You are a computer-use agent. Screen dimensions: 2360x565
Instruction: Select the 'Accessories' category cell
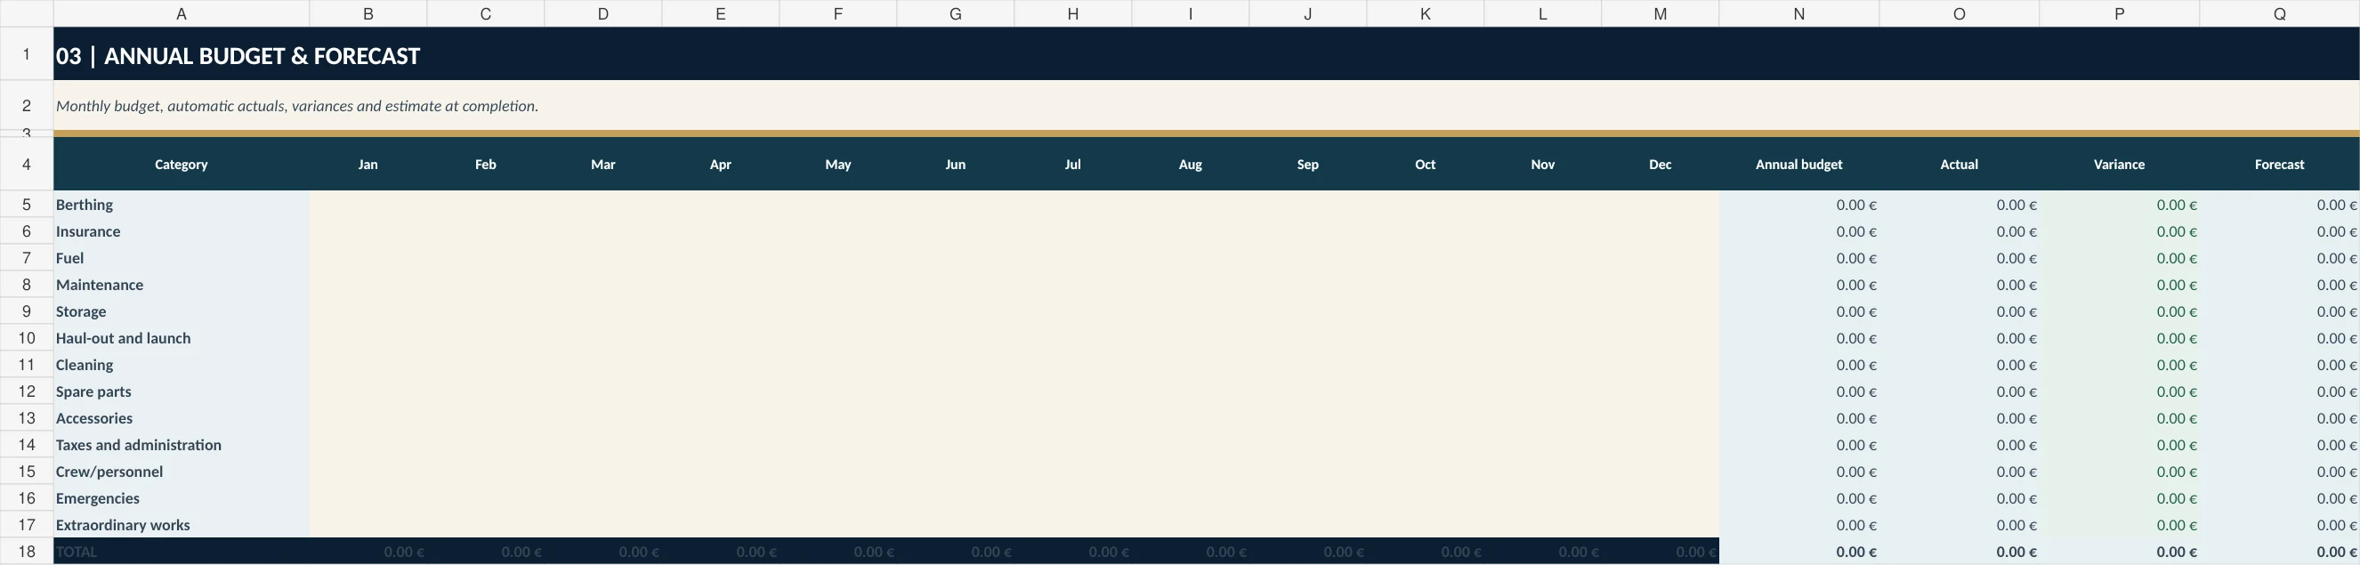[182, 417]
